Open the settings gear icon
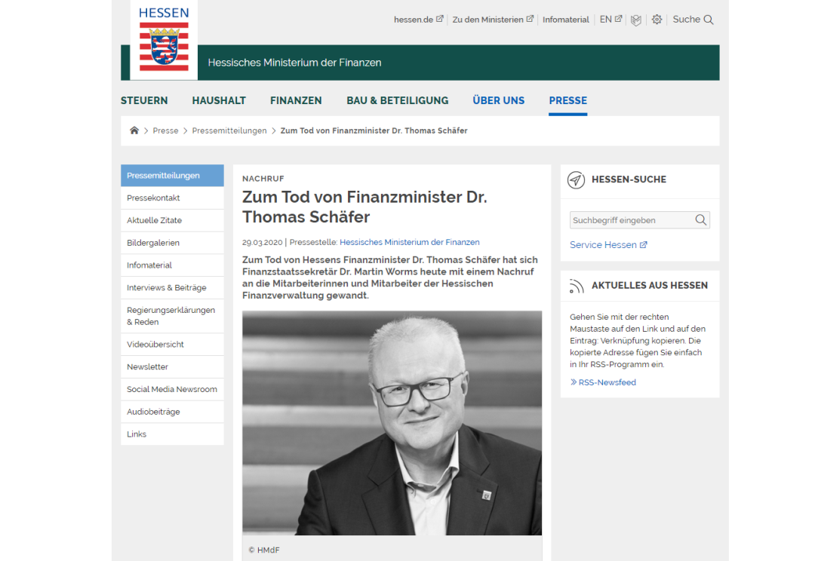This screenshot has height=561, width=815. coord(657,19)
